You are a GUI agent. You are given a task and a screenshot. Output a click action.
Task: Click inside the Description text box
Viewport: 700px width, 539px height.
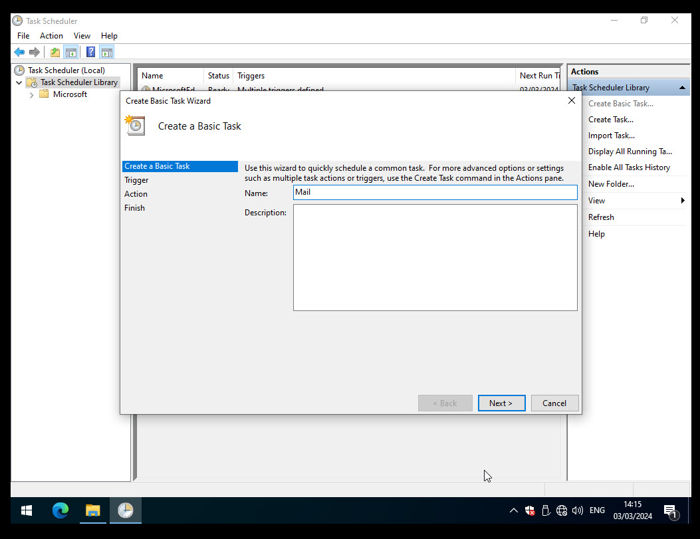point(435,257)
